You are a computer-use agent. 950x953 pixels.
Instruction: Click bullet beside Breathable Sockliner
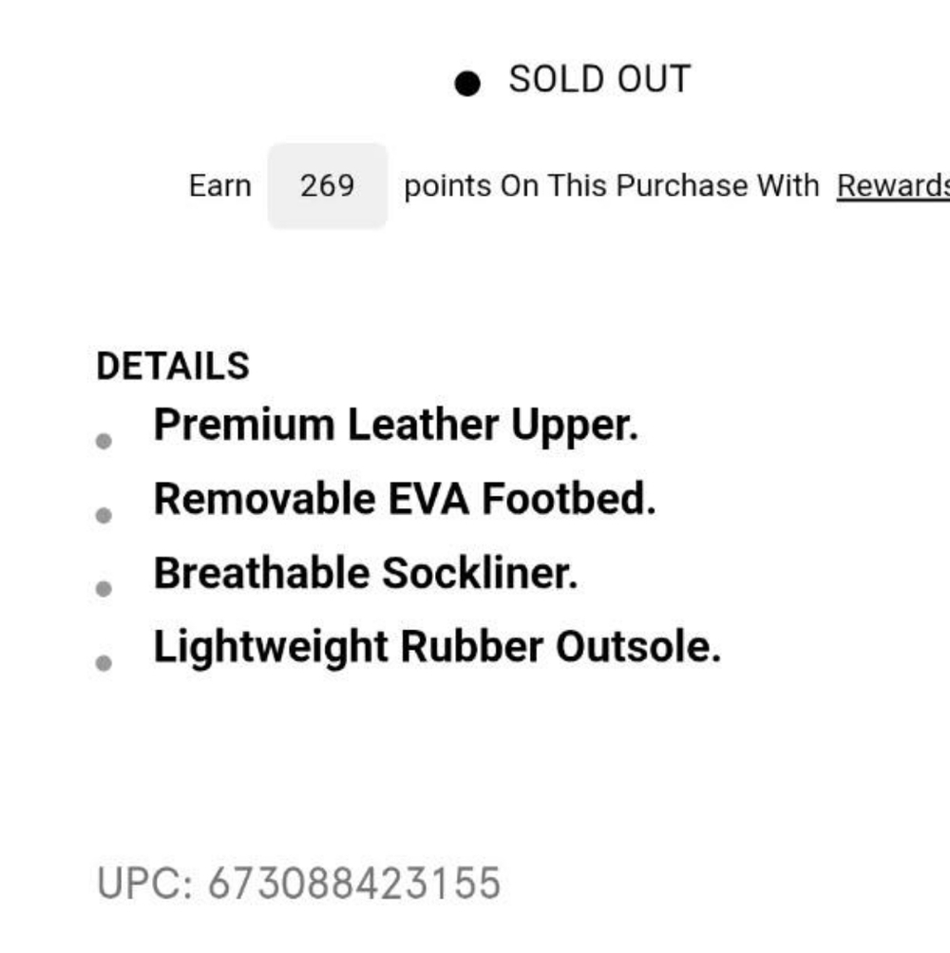104,589
